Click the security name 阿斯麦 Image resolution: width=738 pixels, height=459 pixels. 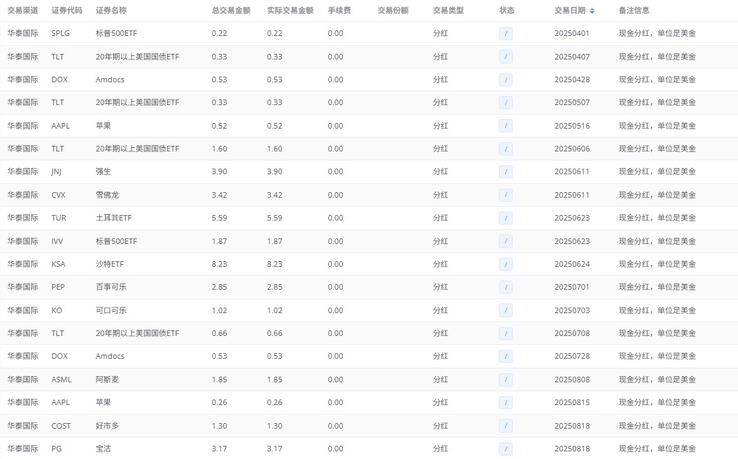click(107, 380)
